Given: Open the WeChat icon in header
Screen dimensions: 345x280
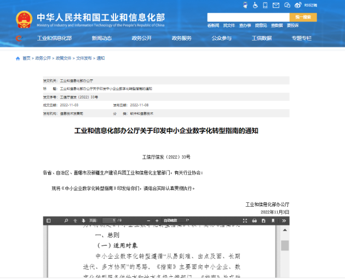Looking at the screenshot, I should [287, 5].
